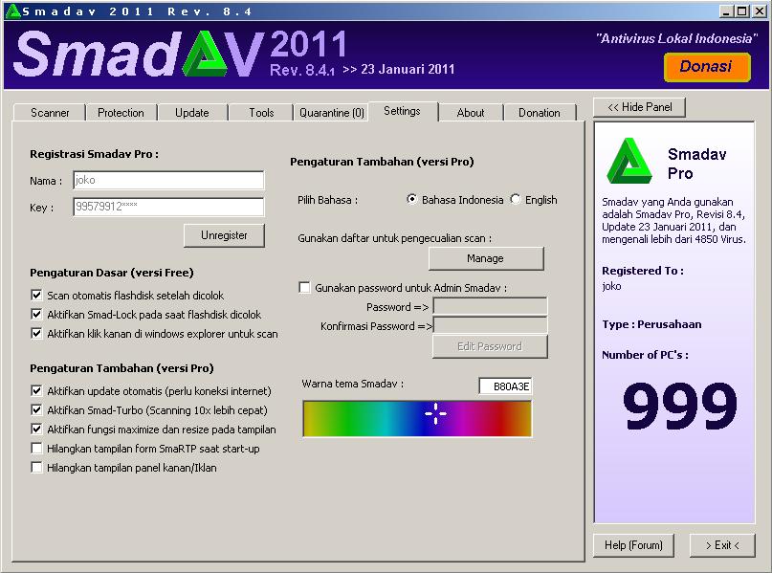Select English language option

[515, 200]
